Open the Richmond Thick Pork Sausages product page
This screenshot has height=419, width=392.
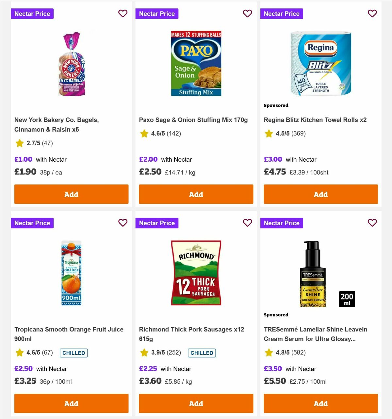click(191, 334)
